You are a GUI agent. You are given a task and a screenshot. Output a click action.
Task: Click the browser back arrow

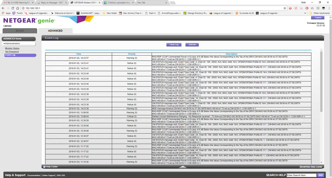coord(4,8)
